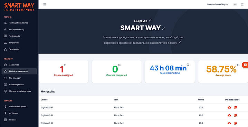This screenshot has height=127, width=248.
Task: Click the All courses graduation cap icon
Action: [6, 65]
